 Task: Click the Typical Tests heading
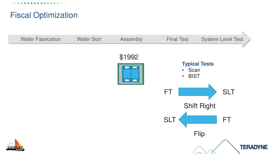click(198, 64)
